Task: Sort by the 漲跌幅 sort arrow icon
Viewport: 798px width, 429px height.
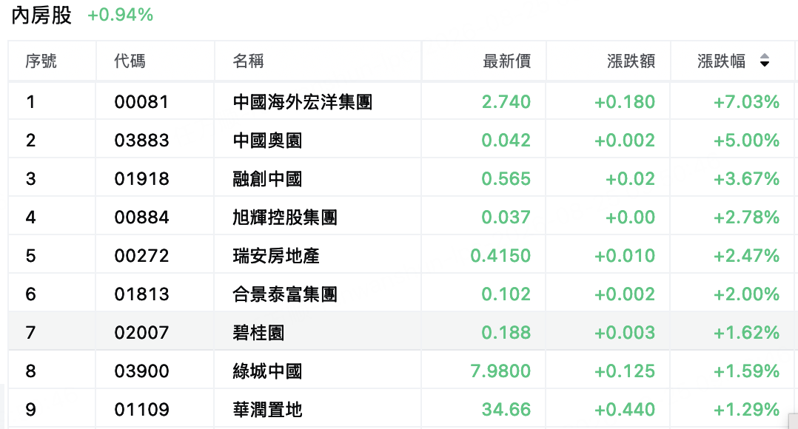Action: pyautogui.click(x=765, y=61)
